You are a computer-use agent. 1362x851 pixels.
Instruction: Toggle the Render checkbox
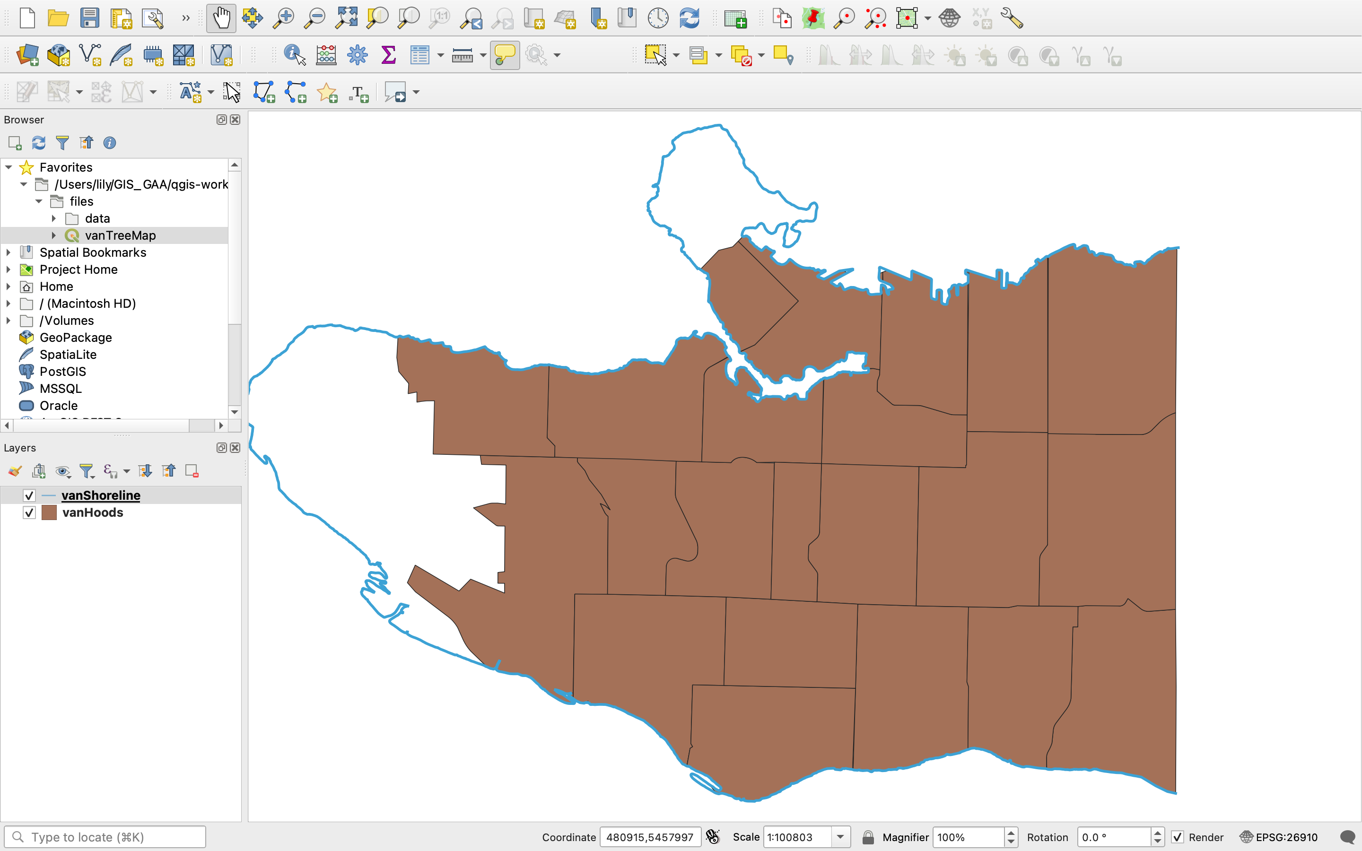click(x=1178, y=837)
